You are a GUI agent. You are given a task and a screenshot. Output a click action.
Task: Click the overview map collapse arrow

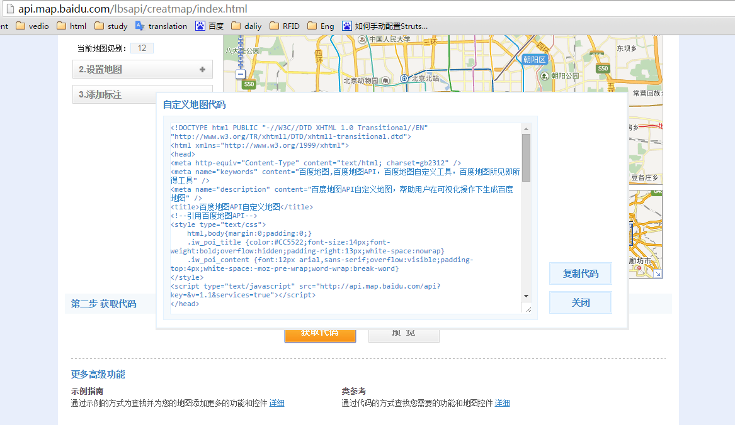(658, 274)
